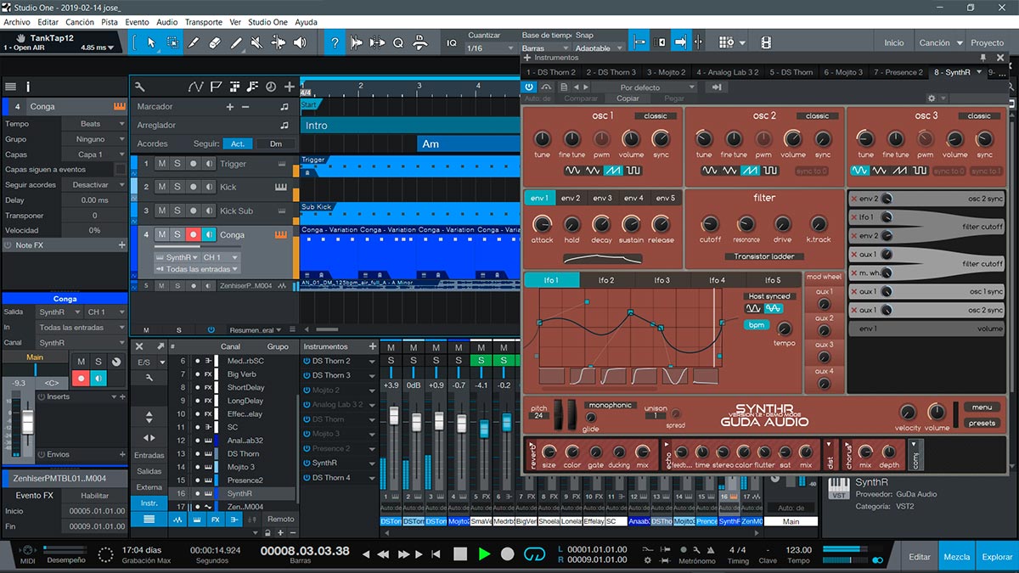Open the Archivo menu
The image size is (1019, 573).
click(x=17, y=21)
